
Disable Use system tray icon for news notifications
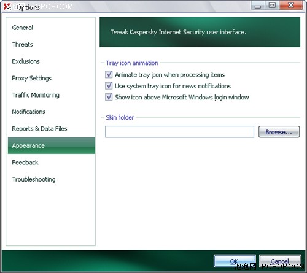109,86
